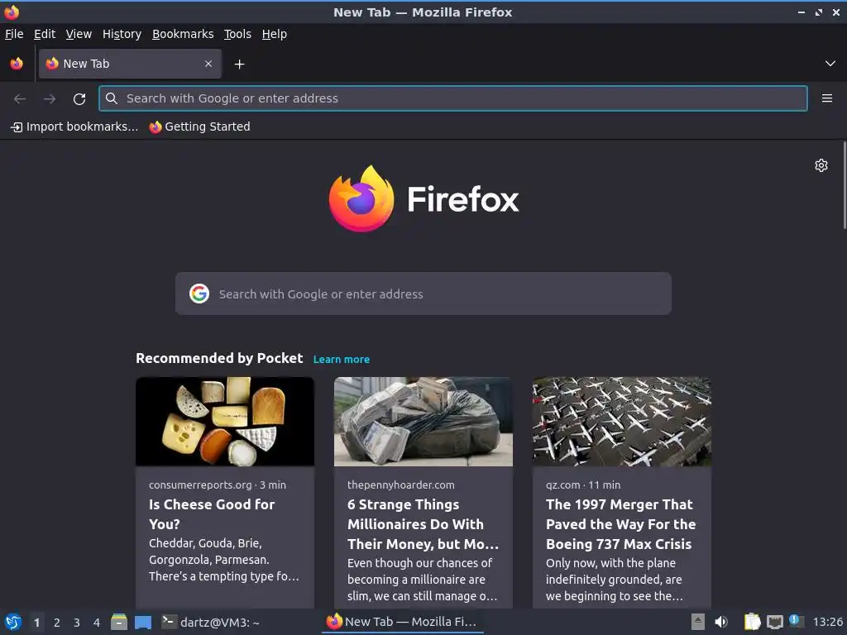The height and width of the screenshot is (635, 847).
Task: Focus the page's central Google search box
Action: click(423, 294)
